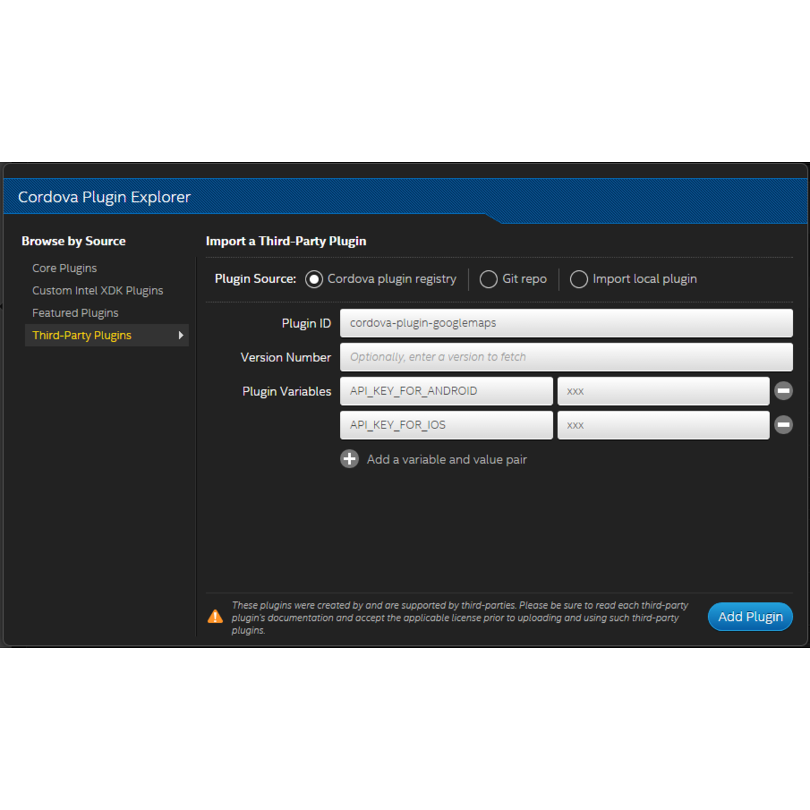Click the Version Number label
This screenshot has height=810, width=810.
pyautogui.click(x=286, y=358)
